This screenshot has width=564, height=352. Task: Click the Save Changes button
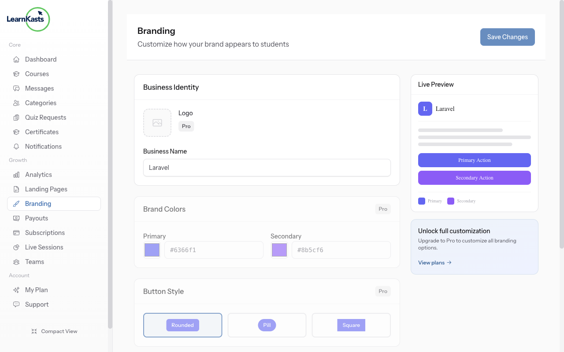pos(507,37)
